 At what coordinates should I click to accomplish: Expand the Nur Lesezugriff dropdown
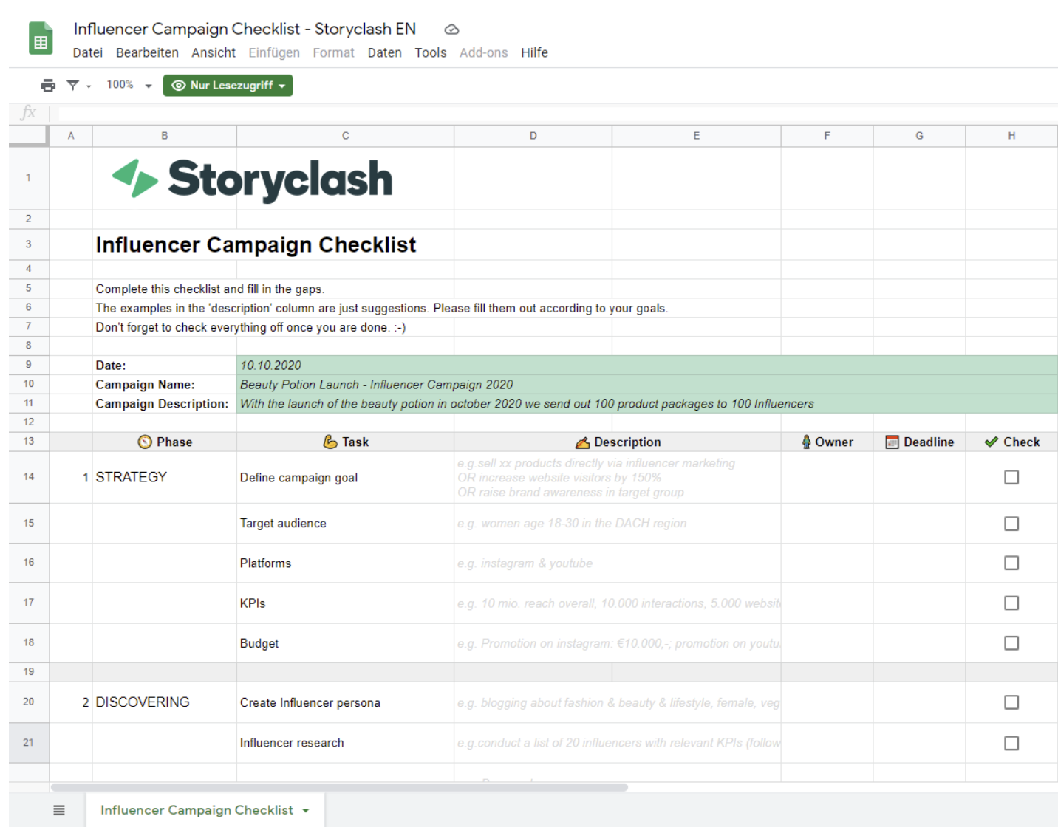228,85
